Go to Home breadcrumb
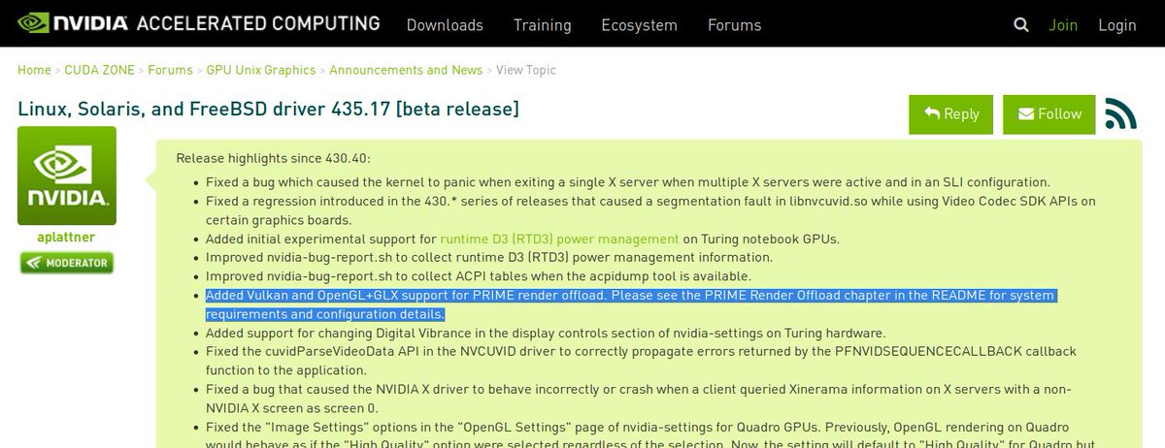The width and height of the screenshot is (1165, 448). click(34, 70)
